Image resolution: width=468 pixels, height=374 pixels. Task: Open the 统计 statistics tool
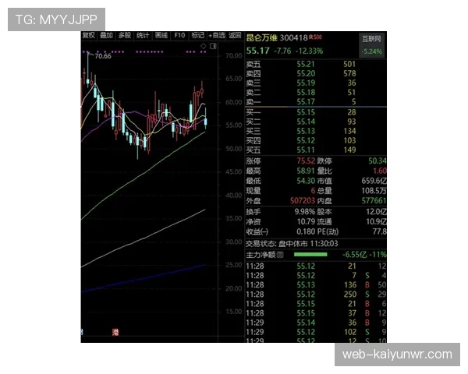click(x=143, y=35)
